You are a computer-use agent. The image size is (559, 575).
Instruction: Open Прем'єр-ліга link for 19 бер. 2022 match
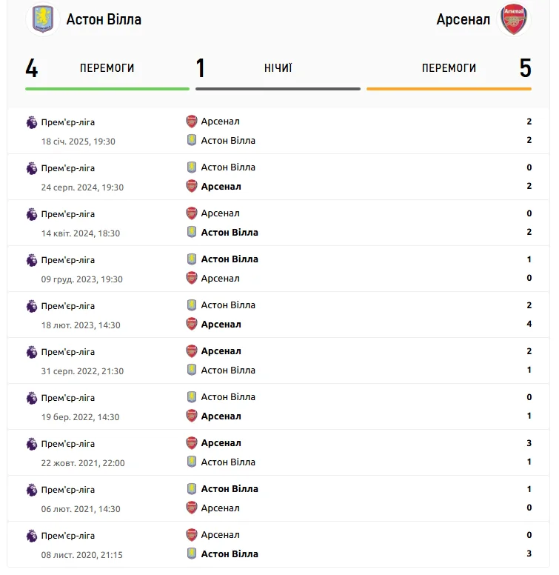tap(68, 398)
